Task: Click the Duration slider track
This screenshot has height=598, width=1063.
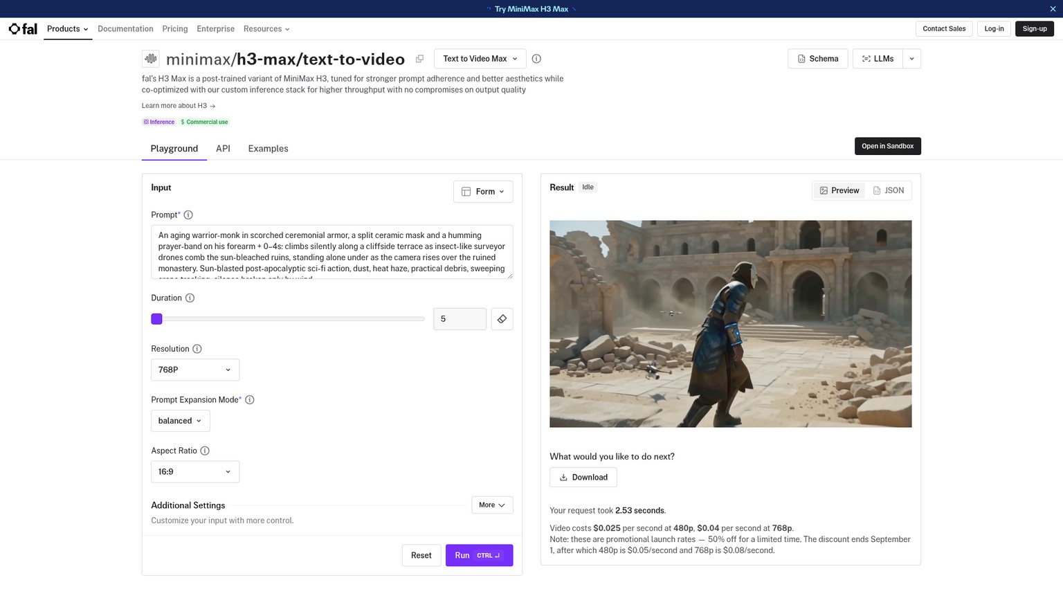Action: click(x=288, y=319)
